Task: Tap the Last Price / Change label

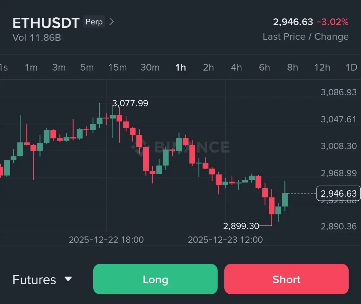Action: pos(306,36)
